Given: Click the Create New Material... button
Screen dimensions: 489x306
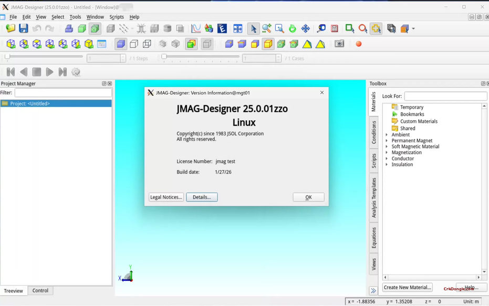Looking at the screenshot, I should click(407, 287).
